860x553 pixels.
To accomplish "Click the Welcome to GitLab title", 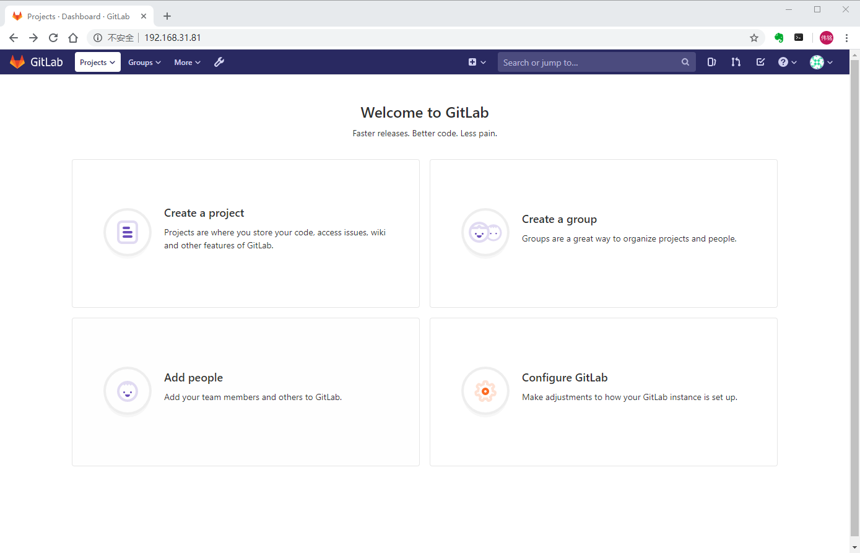I will tap(425, 113).
